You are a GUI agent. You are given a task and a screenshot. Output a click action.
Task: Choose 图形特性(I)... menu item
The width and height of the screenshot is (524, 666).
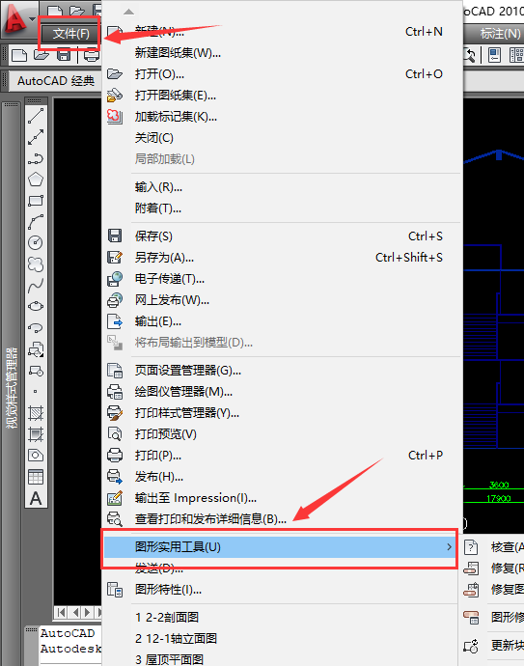tap(282, 590)
